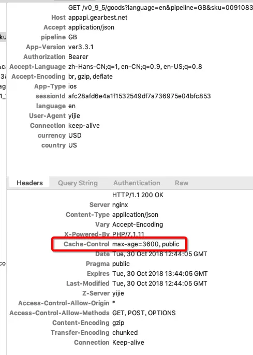Open the Authentication tab
253x355 pixels.
point(137,183)
